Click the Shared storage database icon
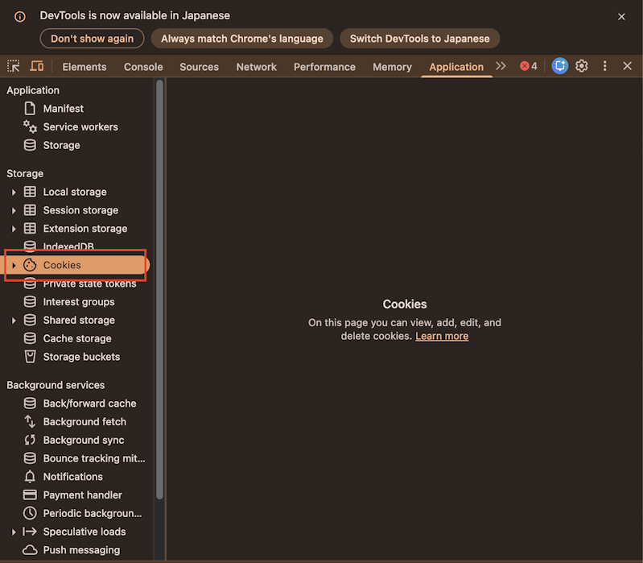 30,320
